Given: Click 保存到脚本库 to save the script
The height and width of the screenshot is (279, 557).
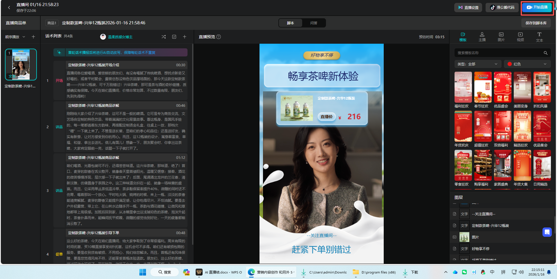Looking at the screenshot, I should pyautogui.click(x=536, y=23).
